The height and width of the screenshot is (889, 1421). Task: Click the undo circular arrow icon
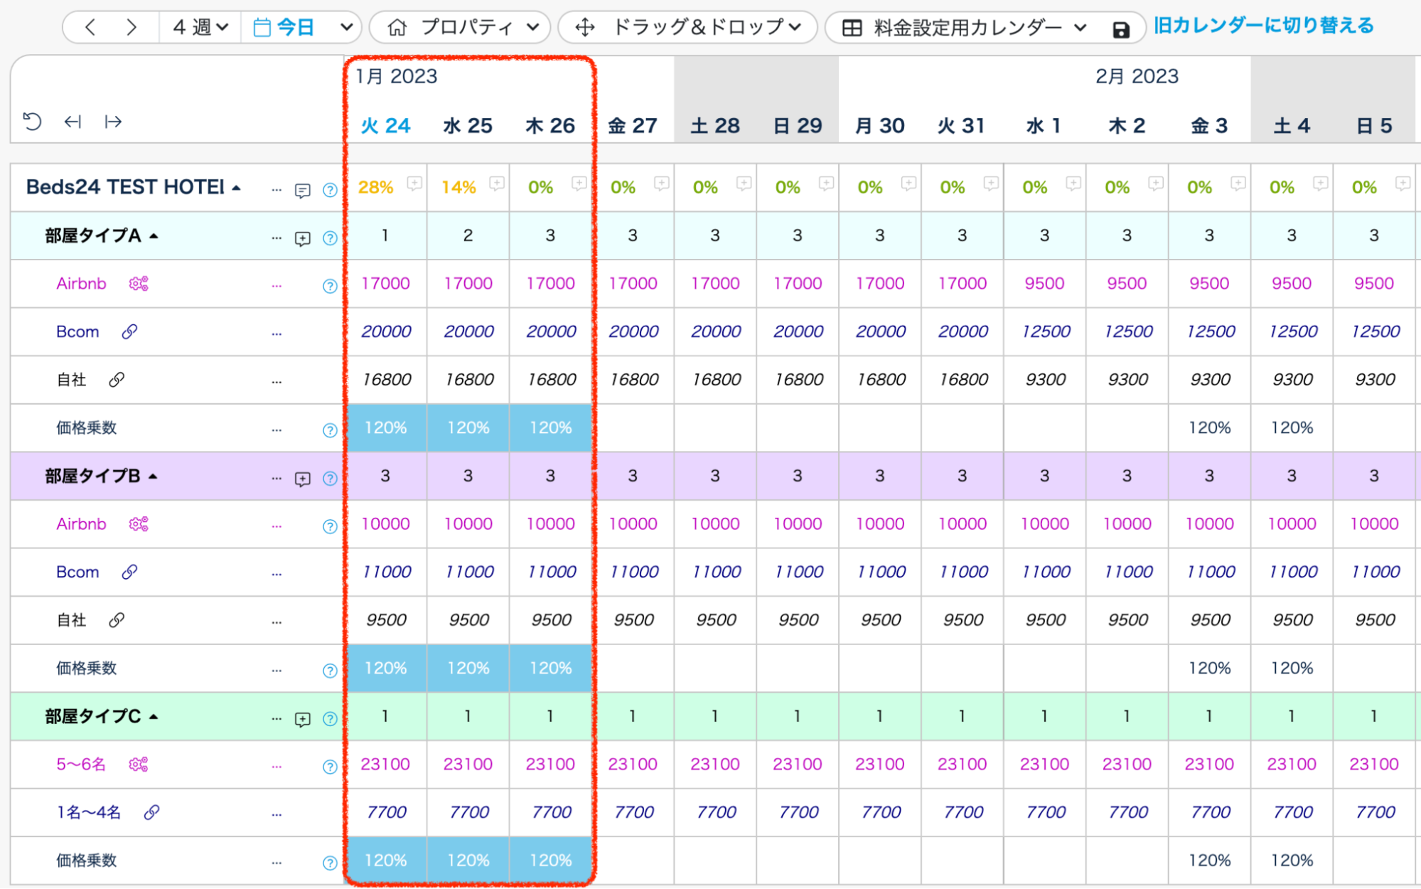(x=32, y=122)
